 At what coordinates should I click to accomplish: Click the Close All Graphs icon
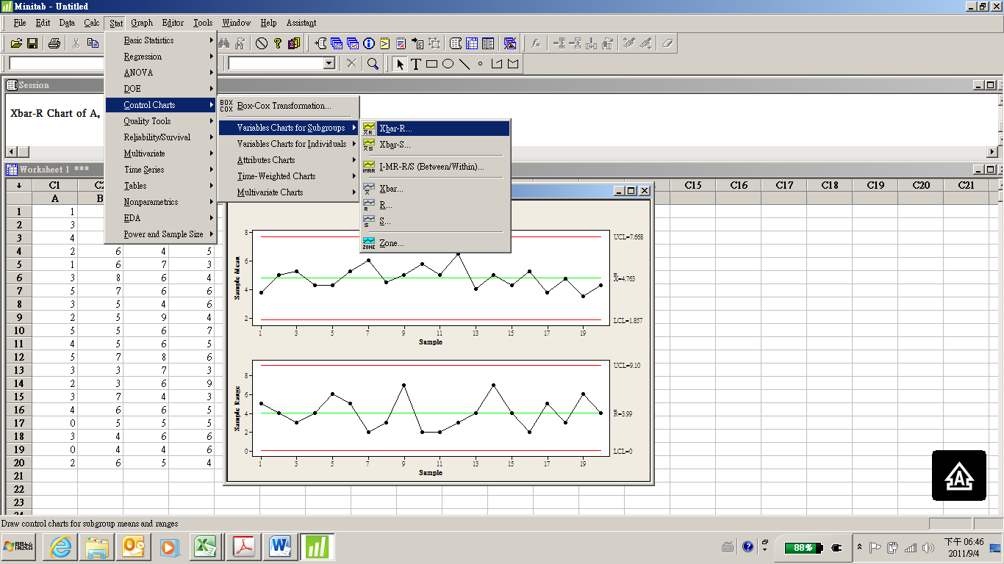(510, 43)
